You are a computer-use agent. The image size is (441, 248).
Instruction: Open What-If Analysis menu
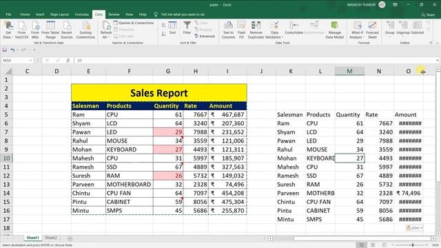(x=357, y=30)
